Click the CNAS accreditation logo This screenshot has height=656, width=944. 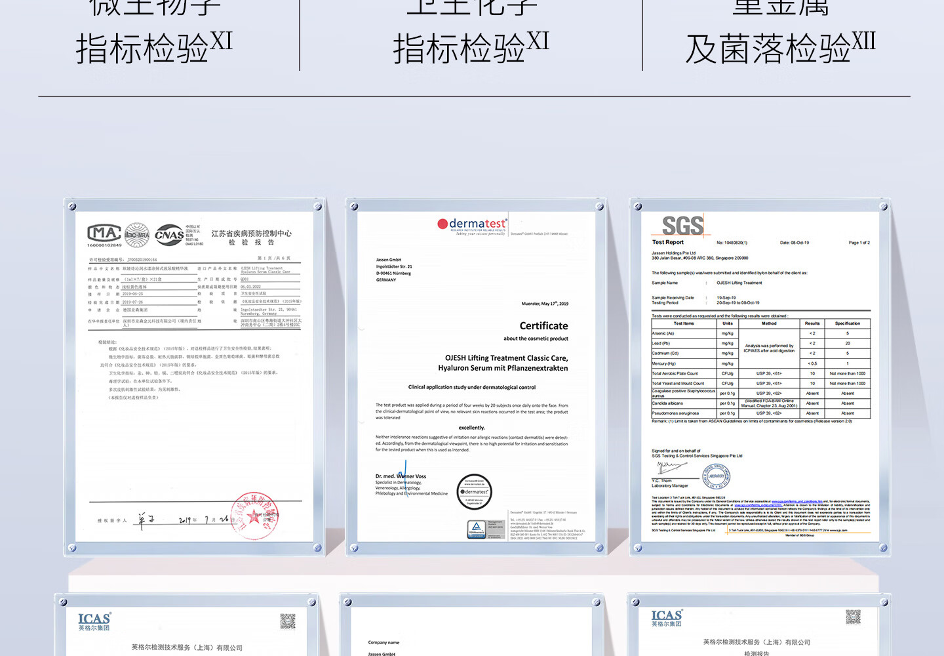click(x=170, y=235)
